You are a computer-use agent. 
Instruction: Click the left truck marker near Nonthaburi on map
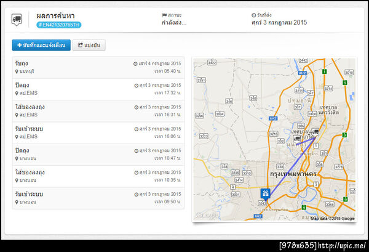(x=297, y=139)
